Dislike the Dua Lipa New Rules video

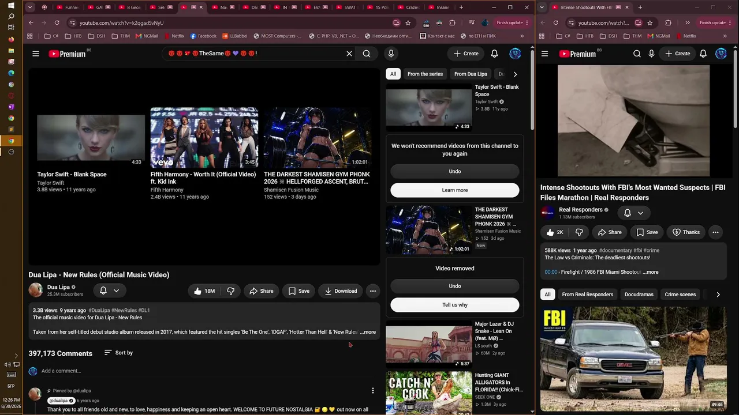[x=230, y=291]
